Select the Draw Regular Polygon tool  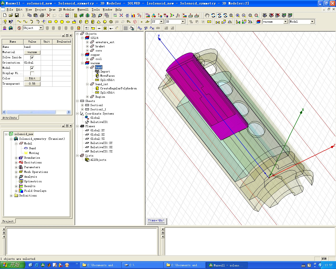point(62,22)
